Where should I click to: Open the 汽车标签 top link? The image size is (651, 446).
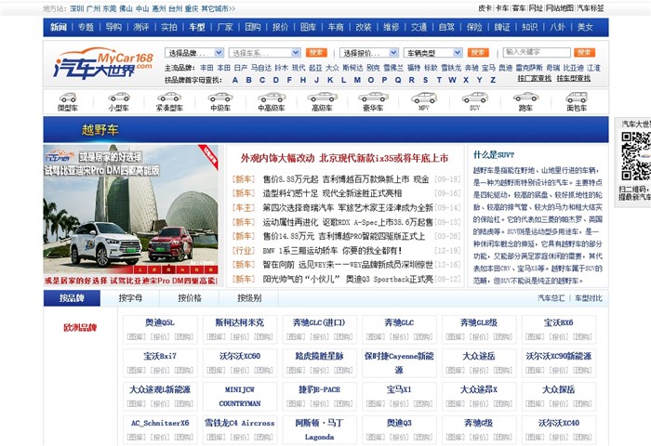590,7
